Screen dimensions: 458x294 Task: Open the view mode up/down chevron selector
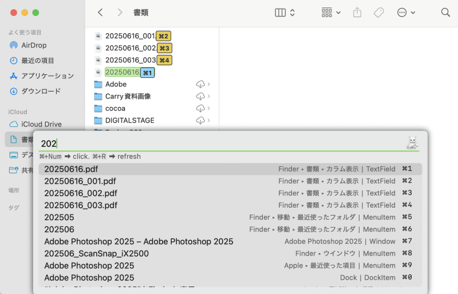pos(293,13)
